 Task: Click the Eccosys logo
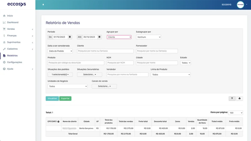click(x=17, y=4)
